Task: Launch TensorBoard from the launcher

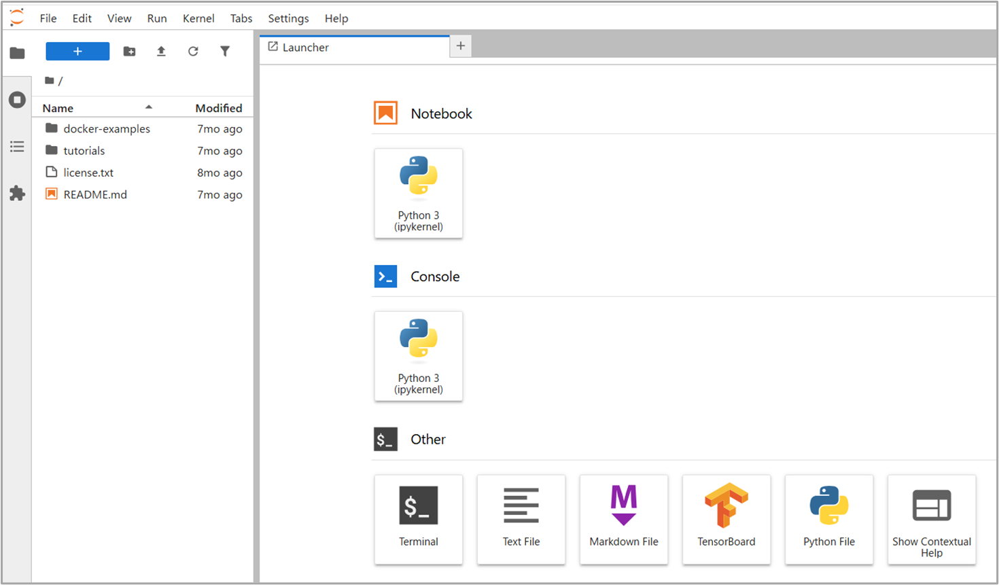Action: coord(726,519)
